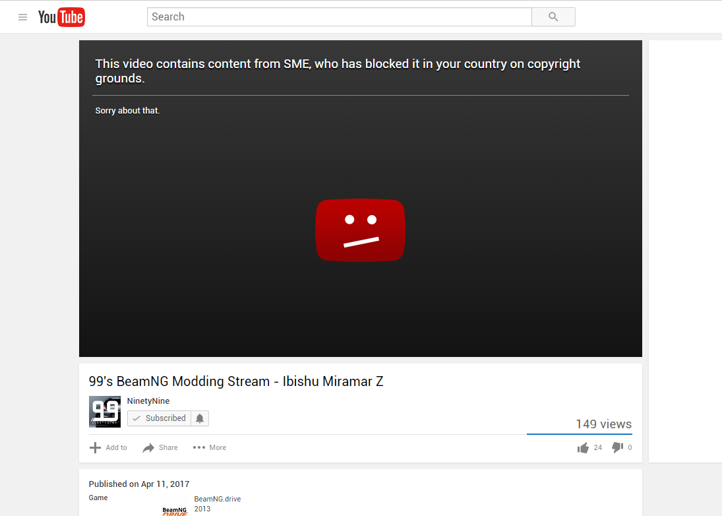Click the magnifier search button
Image resolution: width=722 pixels, height=516 pixels.
pyautogui.click(x=553, y=17)
